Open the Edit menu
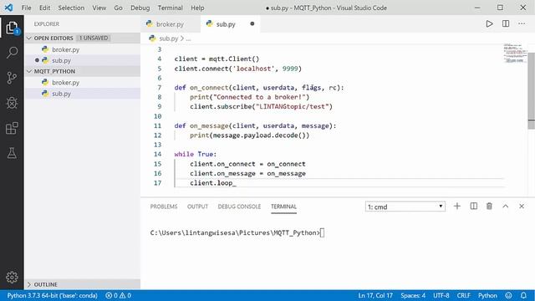The image size is (535, 301). coord(44,8)
